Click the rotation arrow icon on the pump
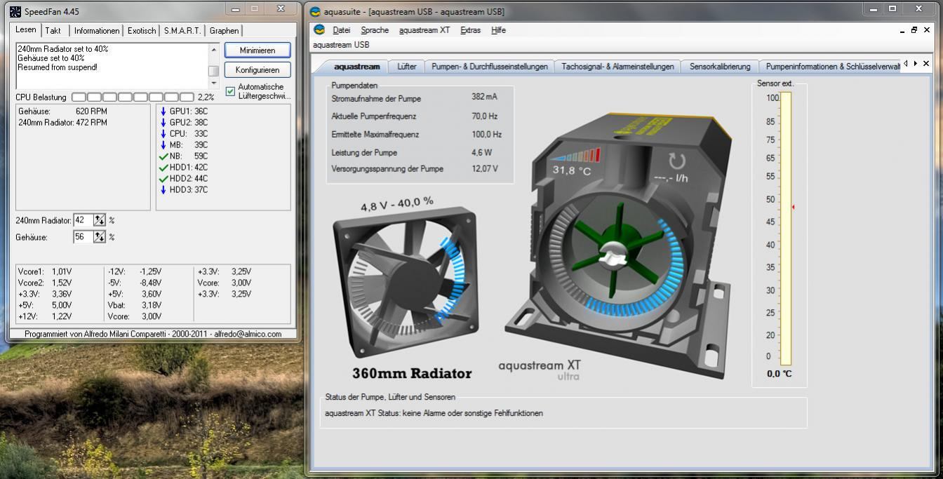Viewport: 943px width, 479px height. pyautogui.click(x=676, y=161)
